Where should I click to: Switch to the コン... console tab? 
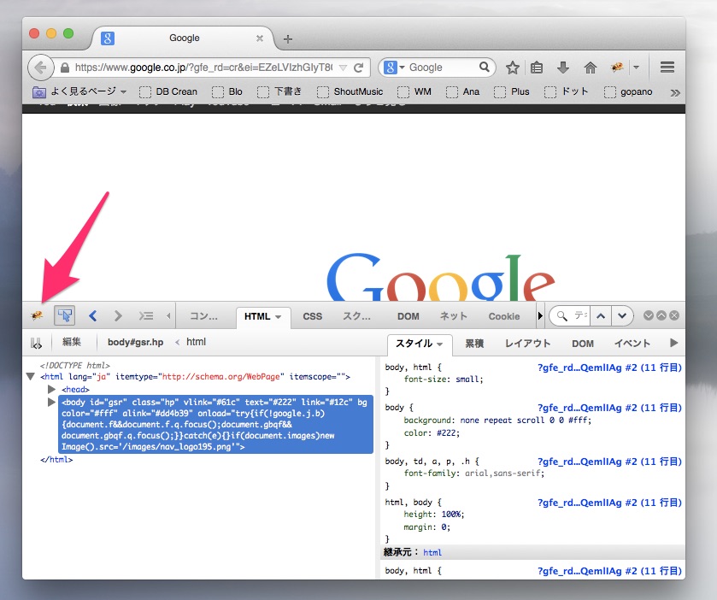pyautogui.click(x=204, y=316)
